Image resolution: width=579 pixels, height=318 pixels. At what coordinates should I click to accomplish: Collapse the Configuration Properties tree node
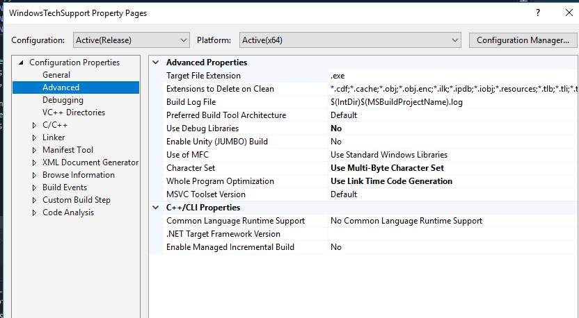coord(21,62)
